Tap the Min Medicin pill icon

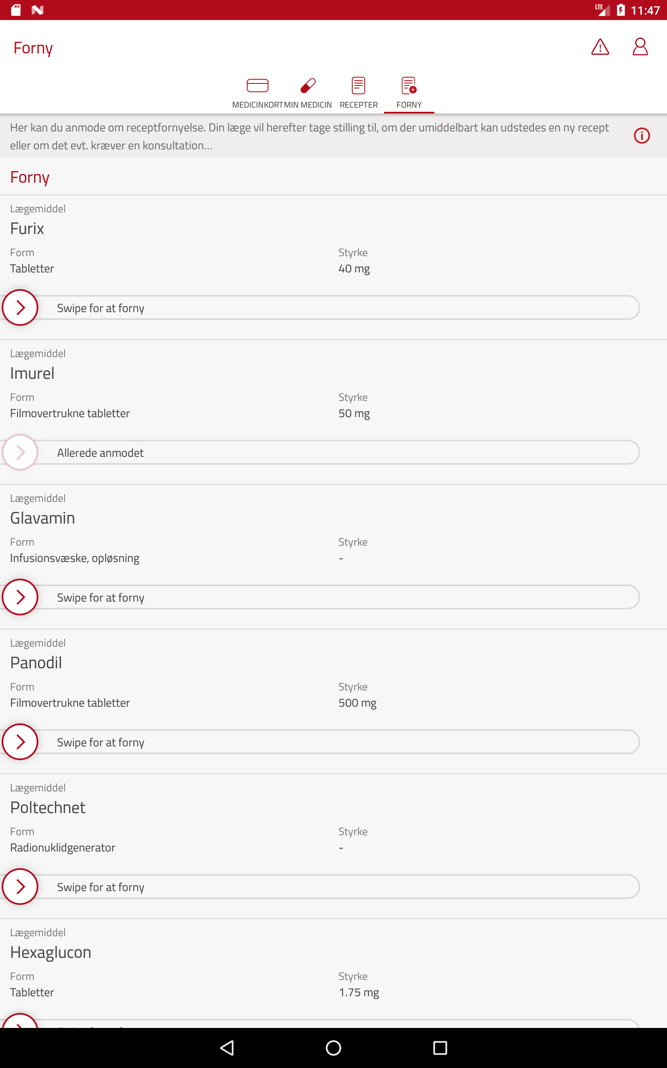pyautogui.click(x=308, y=86)
